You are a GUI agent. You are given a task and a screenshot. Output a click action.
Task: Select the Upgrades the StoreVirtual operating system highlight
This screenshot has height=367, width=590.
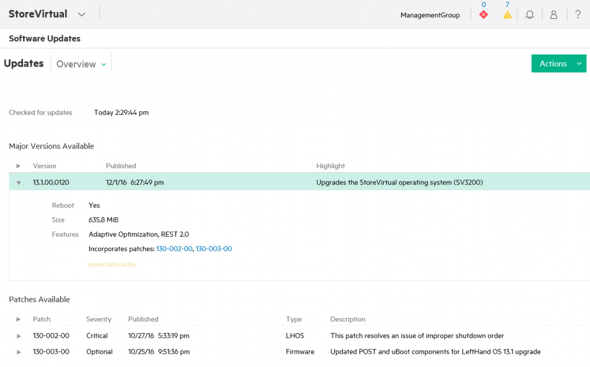tap(400, 183)
